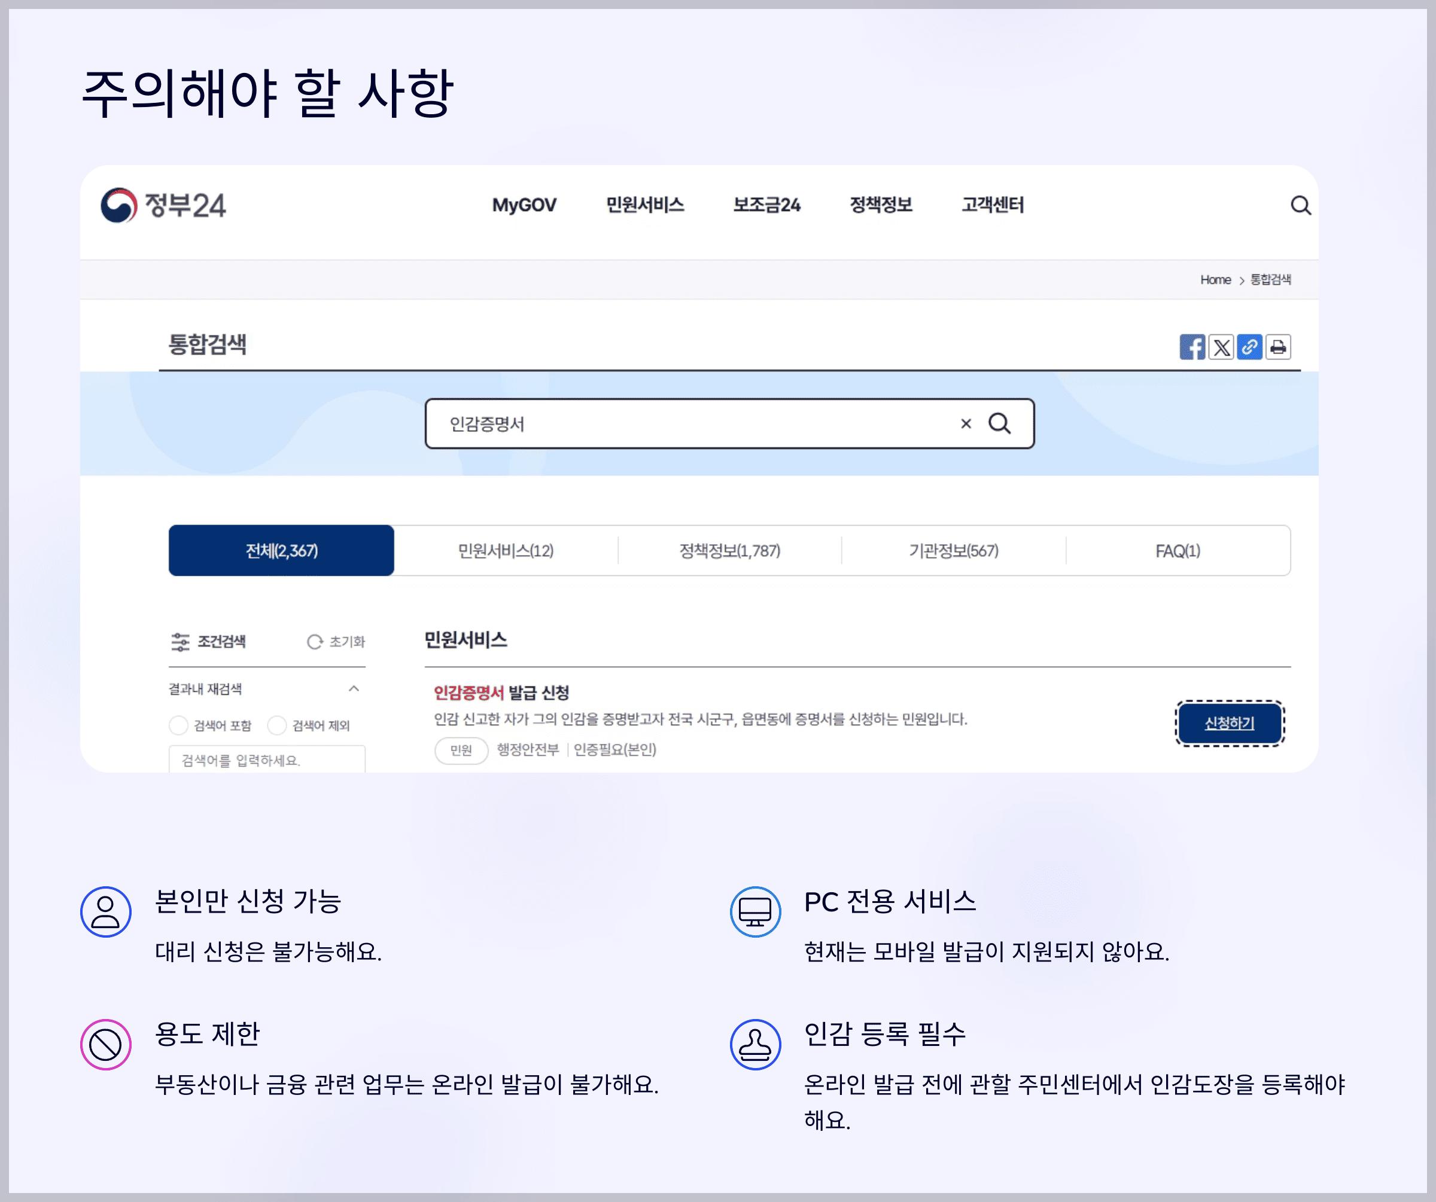Screen dimensions: 1436x1202
Task: Click the search box magnifier icon
Action: pyautogui.click(x=999, y=423)
